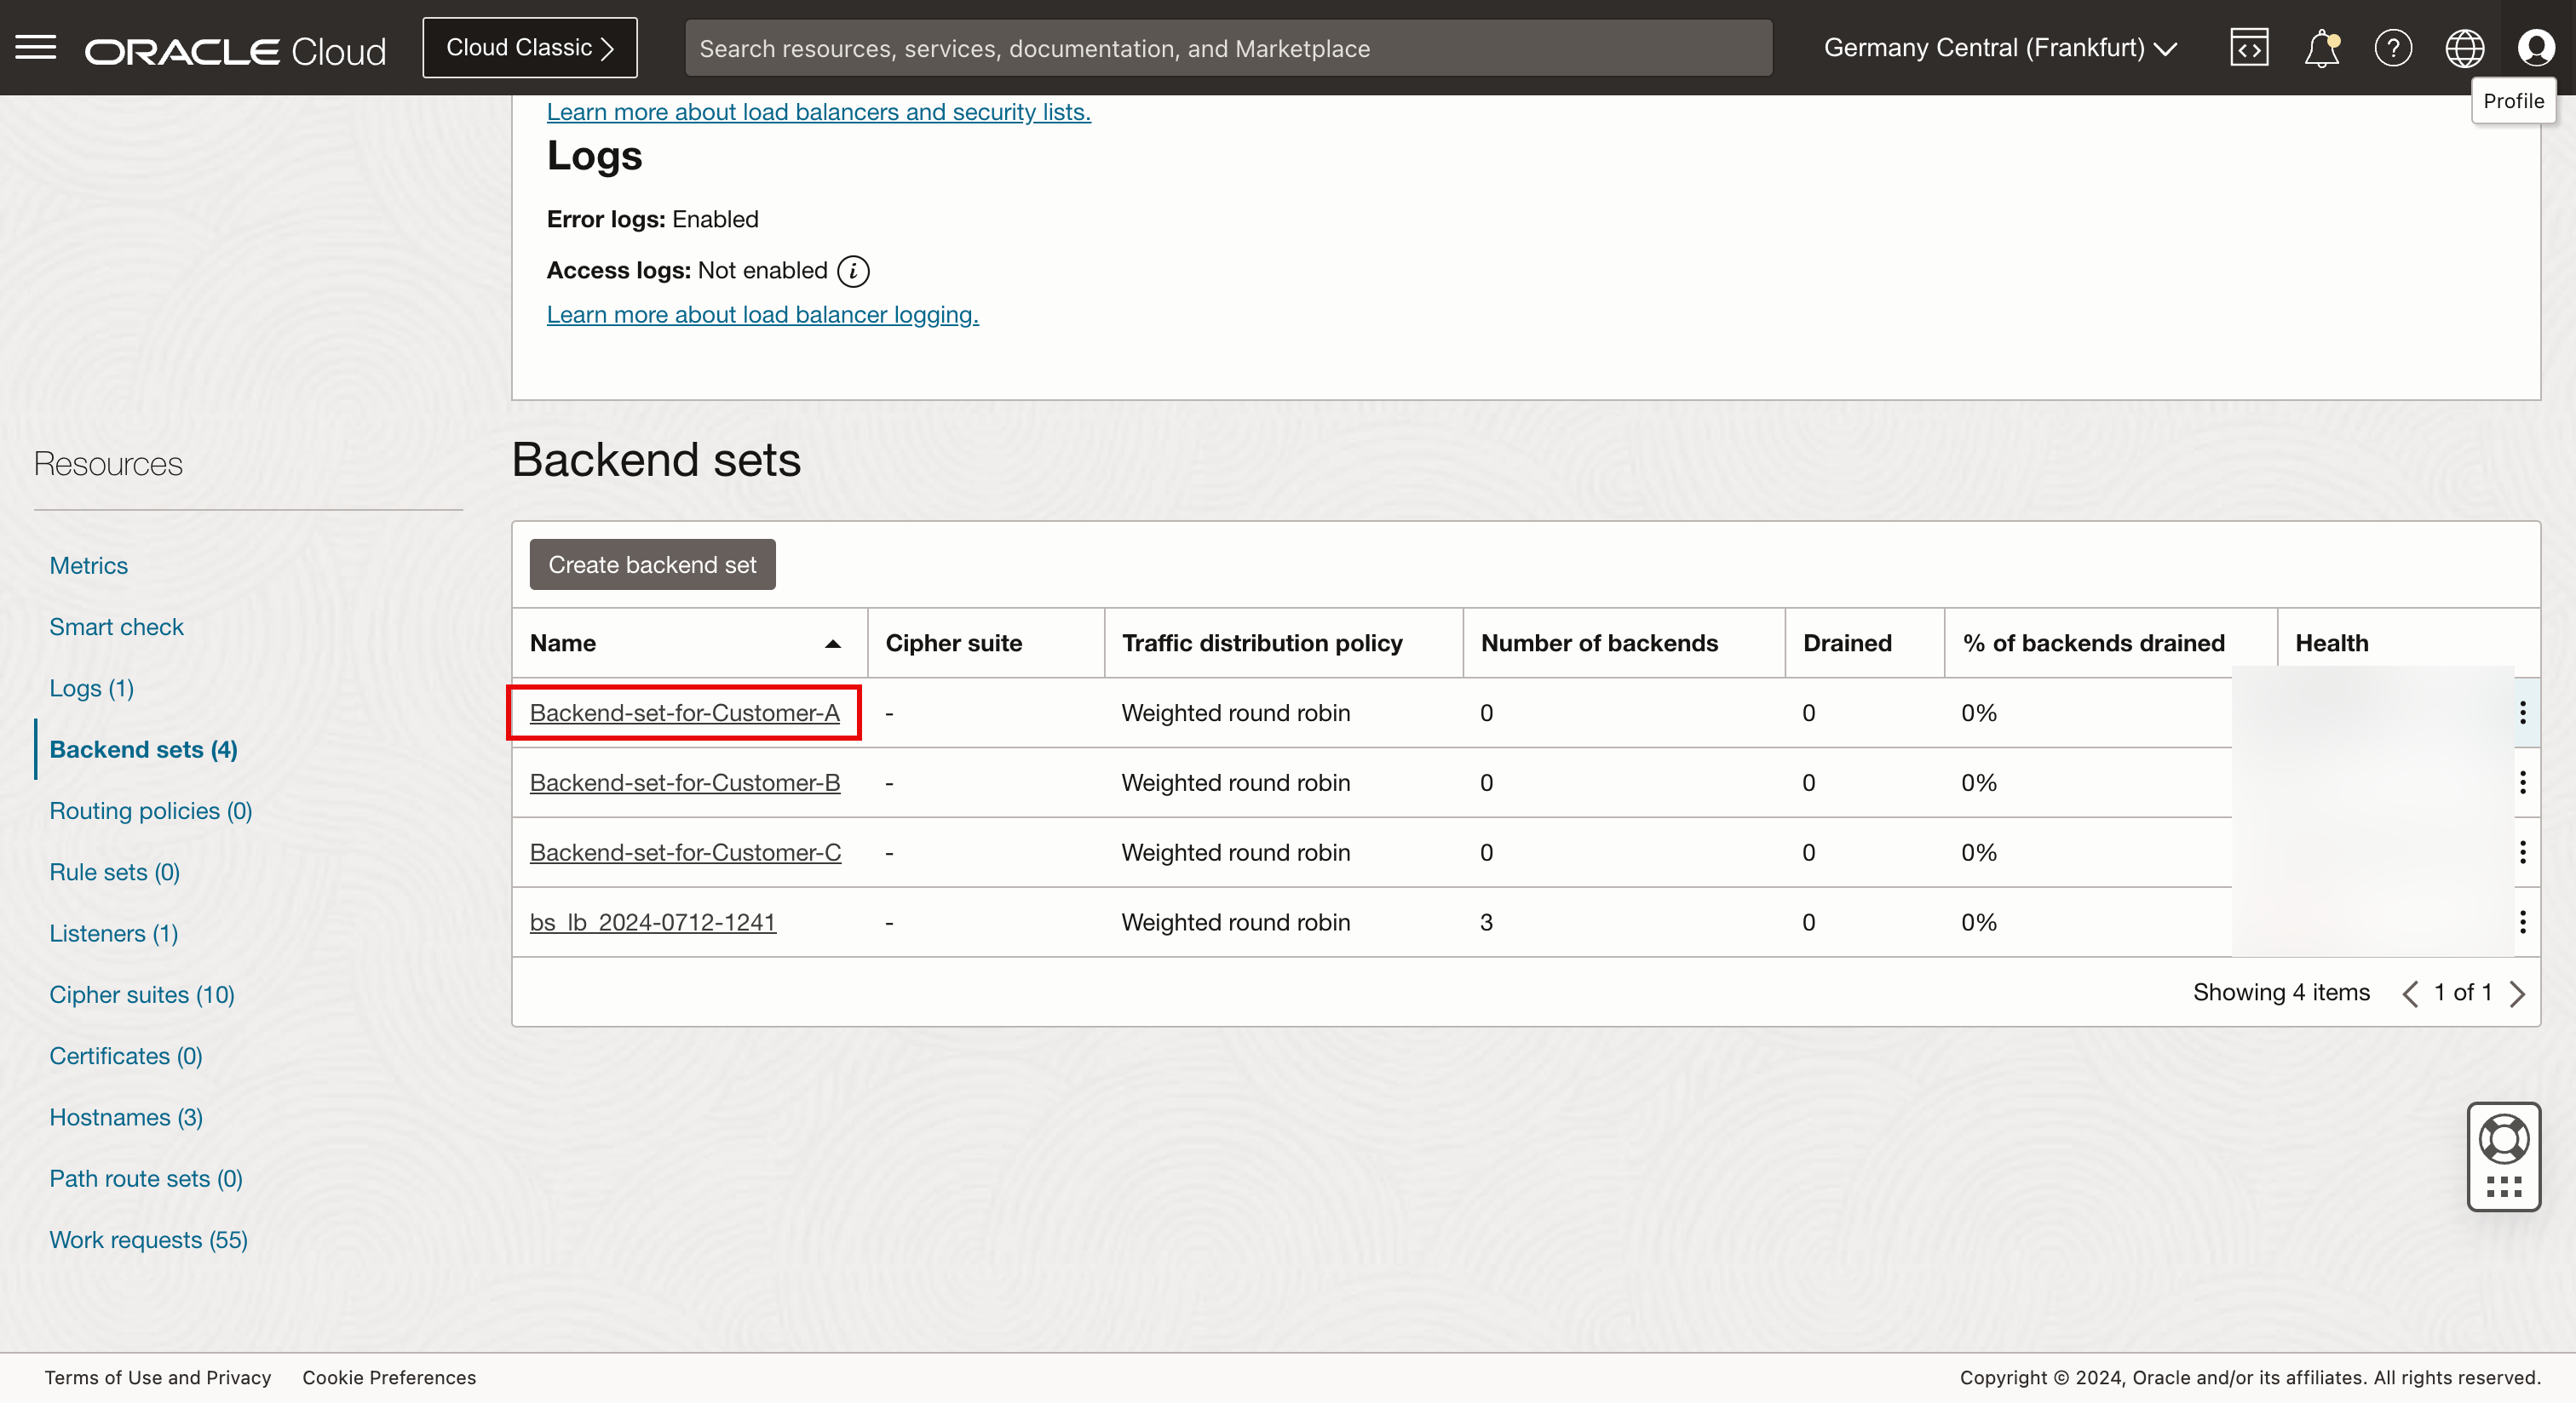The width and height of the screenshot is (2576, 1403).
Task: Open the Profile avatar menu
Action: pos(2536,47)
